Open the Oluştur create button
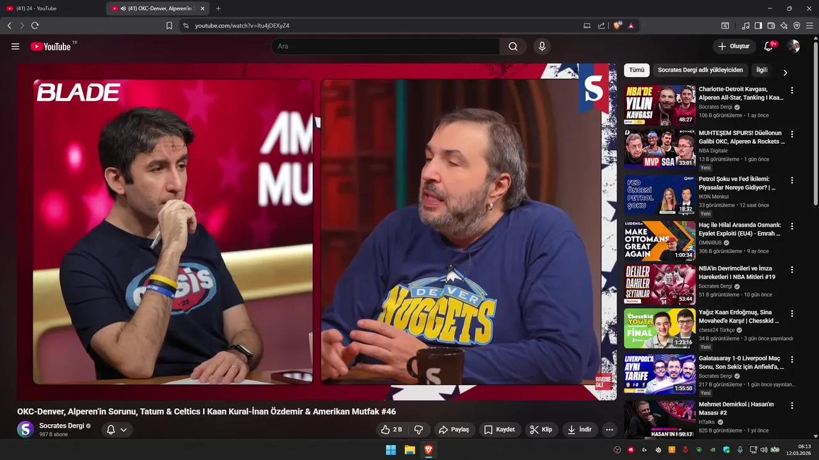This screenshot has width=819, height=460. click(733, 46)
